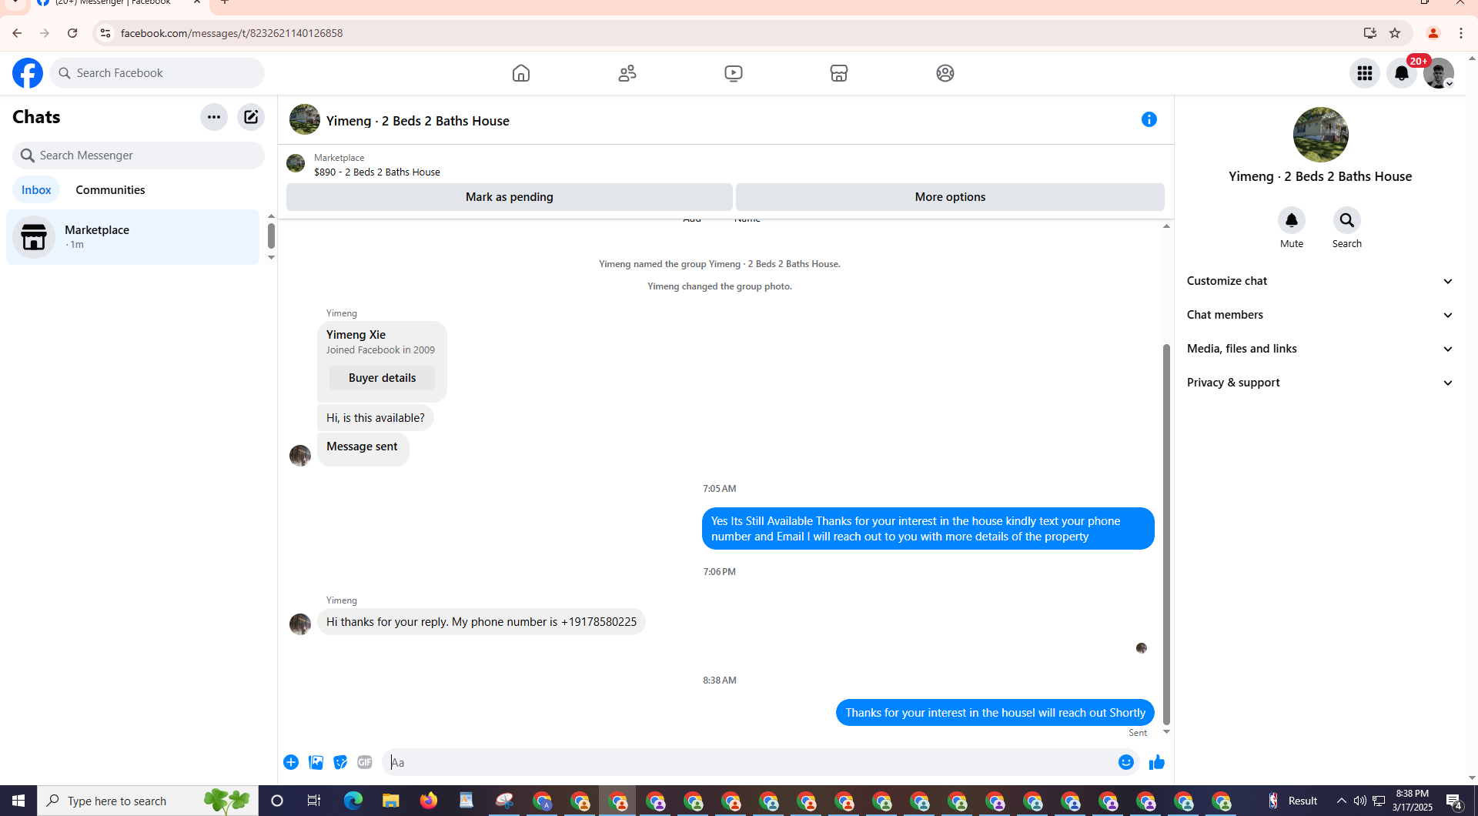Viewport: 1478px width, 816px height.
Task: Open the Windows notification center
Action: (x=1455, y=801)
